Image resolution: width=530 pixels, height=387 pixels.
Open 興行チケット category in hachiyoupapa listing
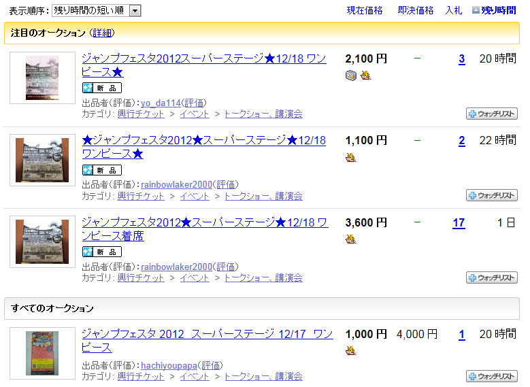tap(141, 376)
